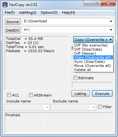Image resolution: width=118 pixels, height=137 pixels.
Task: Expand the DestDir path history dropdown arrow
Action: pos(111,30)
